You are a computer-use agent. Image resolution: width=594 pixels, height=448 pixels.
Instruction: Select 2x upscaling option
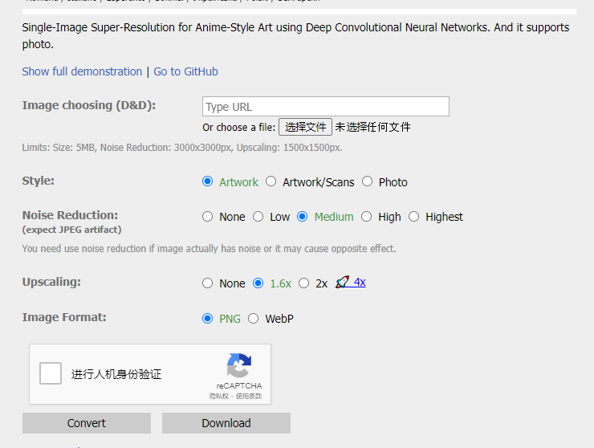tap(304, 283)
